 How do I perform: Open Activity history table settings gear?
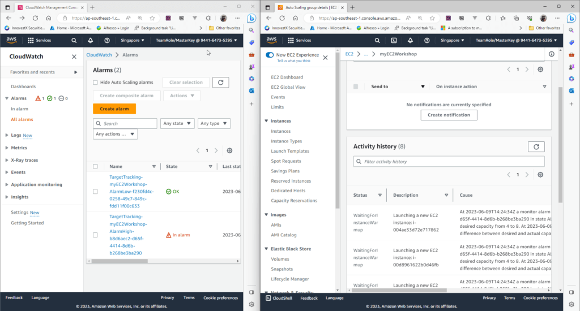tap(540, 175)
